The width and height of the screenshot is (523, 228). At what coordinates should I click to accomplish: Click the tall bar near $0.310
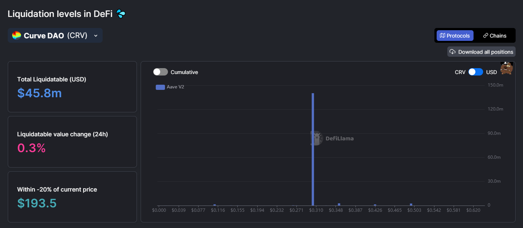[x=313, y=149]
